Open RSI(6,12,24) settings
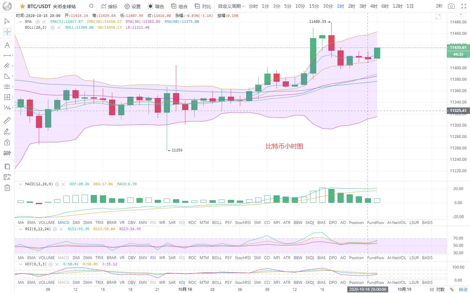The height and width of the screenshot is (293, 470). (x=55, y=229)
